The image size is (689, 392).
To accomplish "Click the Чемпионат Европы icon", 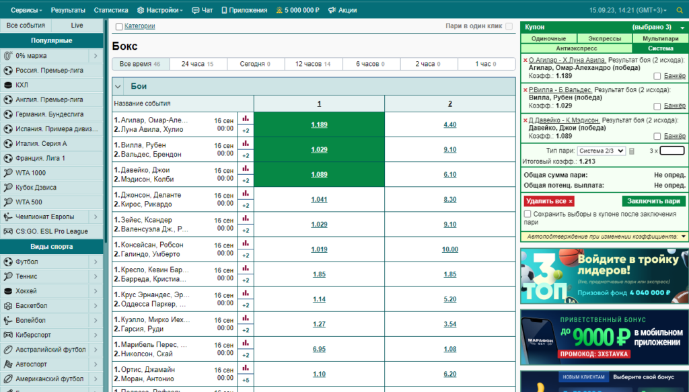I will point(8,217).
